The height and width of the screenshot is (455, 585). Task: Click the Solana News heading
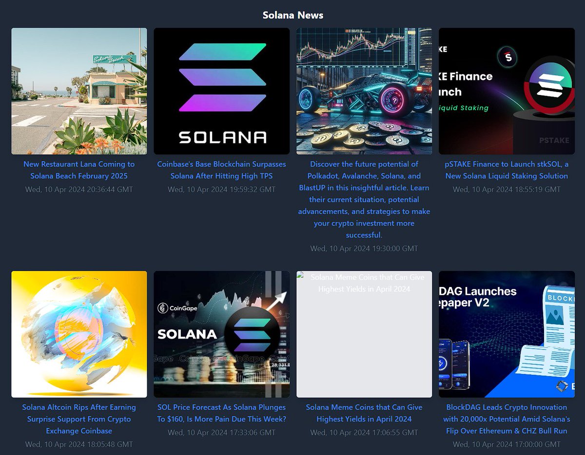click(x=293, y=15)
